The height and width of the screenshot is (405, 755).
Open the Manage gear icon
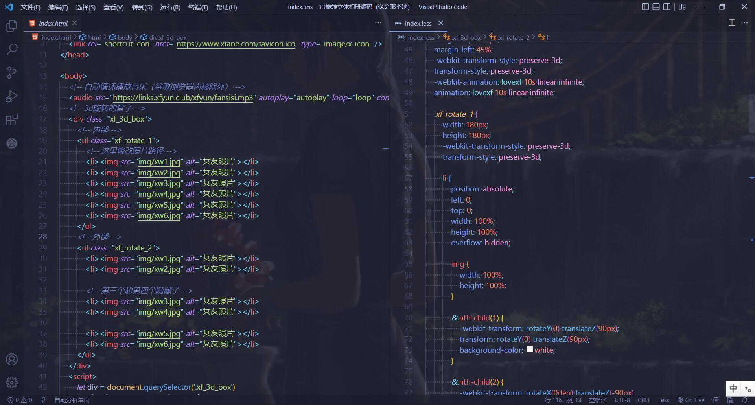click(x=12, y=382)
